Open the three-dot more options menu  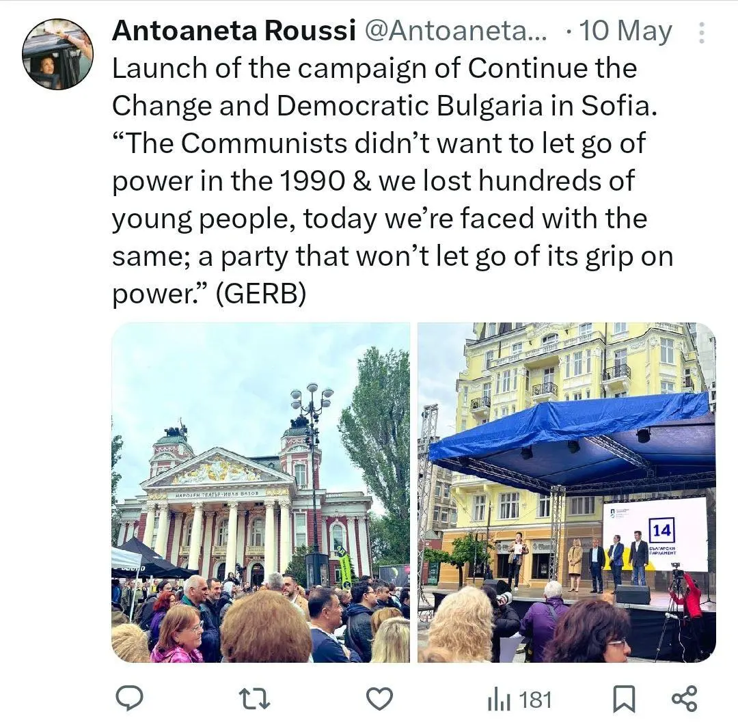701,33
